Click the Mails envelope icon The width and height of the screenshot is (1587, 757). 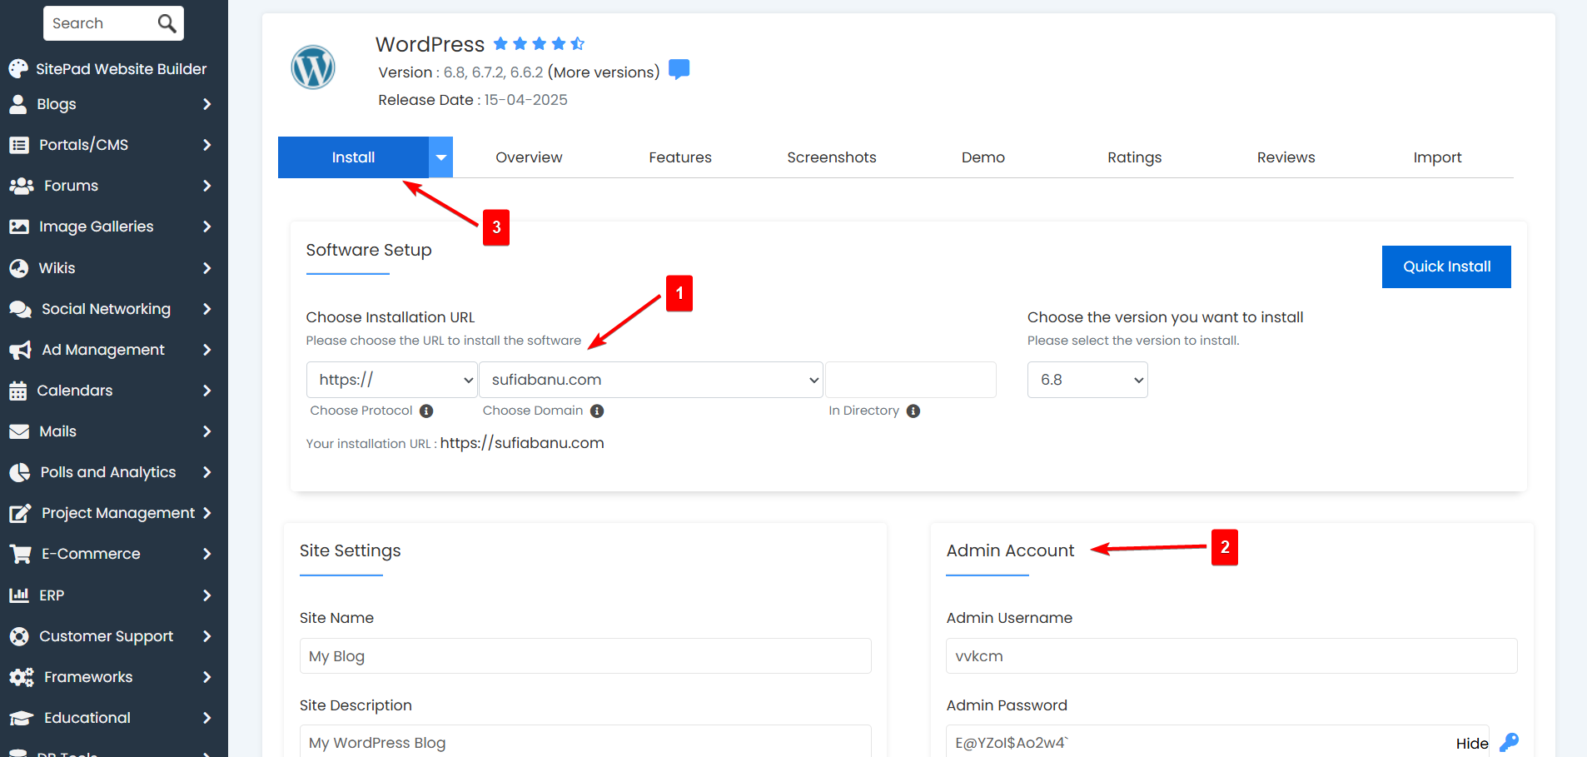[x=19, y=431]
